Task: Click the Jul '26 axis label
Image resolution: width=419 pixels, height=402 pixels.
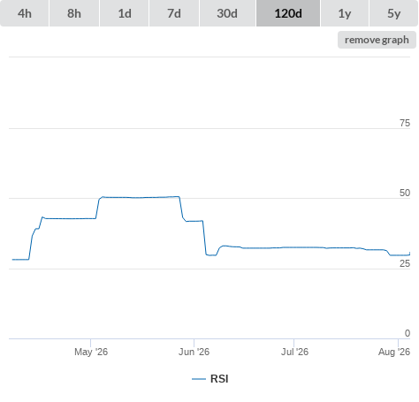Action: (x=294, y=352)
